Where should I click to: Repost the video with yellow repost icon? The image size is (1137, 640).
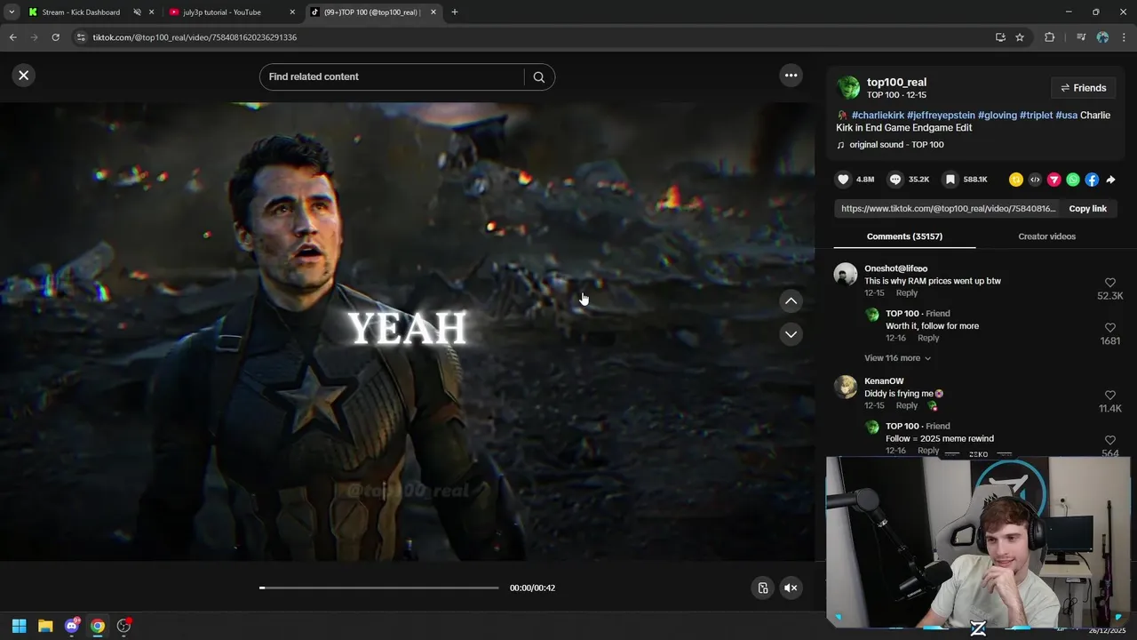[1016, 180]
